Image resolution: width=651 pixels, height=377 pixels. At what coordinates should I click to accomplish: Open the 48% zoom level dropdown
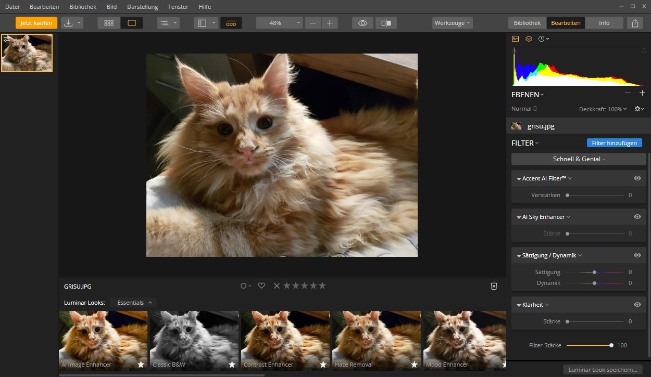(x=279, y=23)
